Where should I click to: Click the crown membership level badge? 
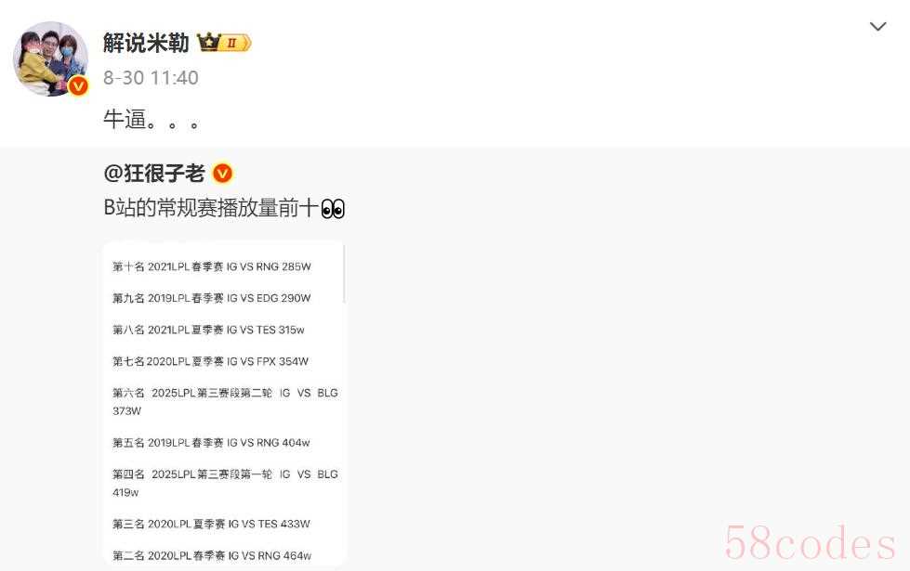click(224, 43)
